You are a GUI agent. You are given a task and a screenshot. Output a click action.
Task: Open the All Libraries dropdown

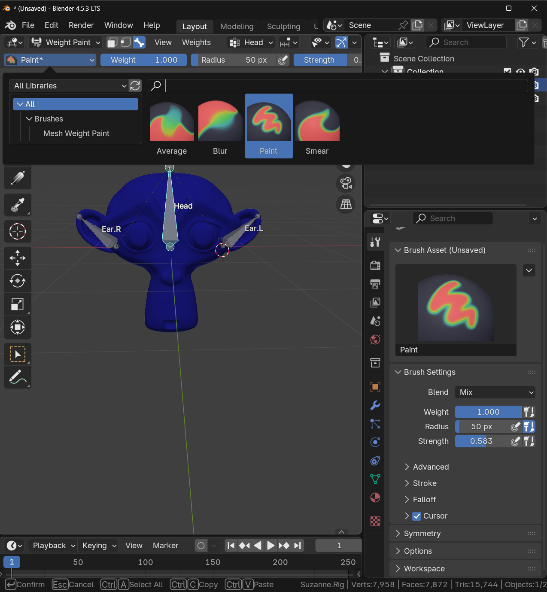coord(69,86)
